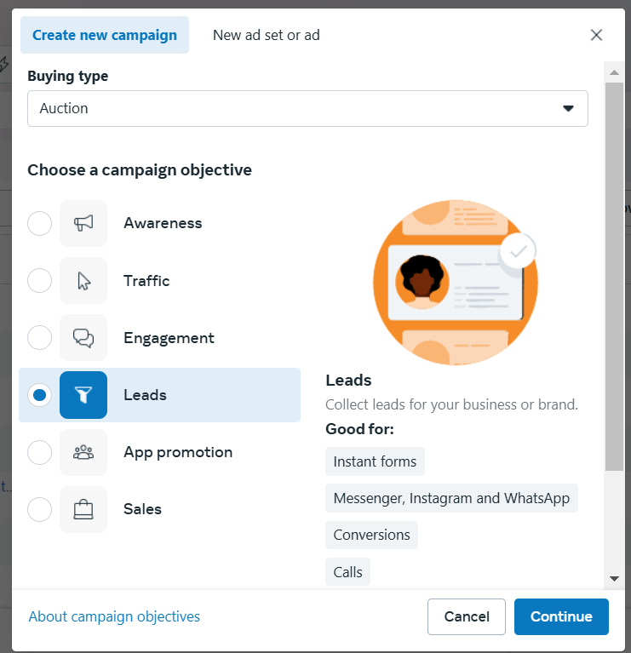Select the Leads radio button

39,395
